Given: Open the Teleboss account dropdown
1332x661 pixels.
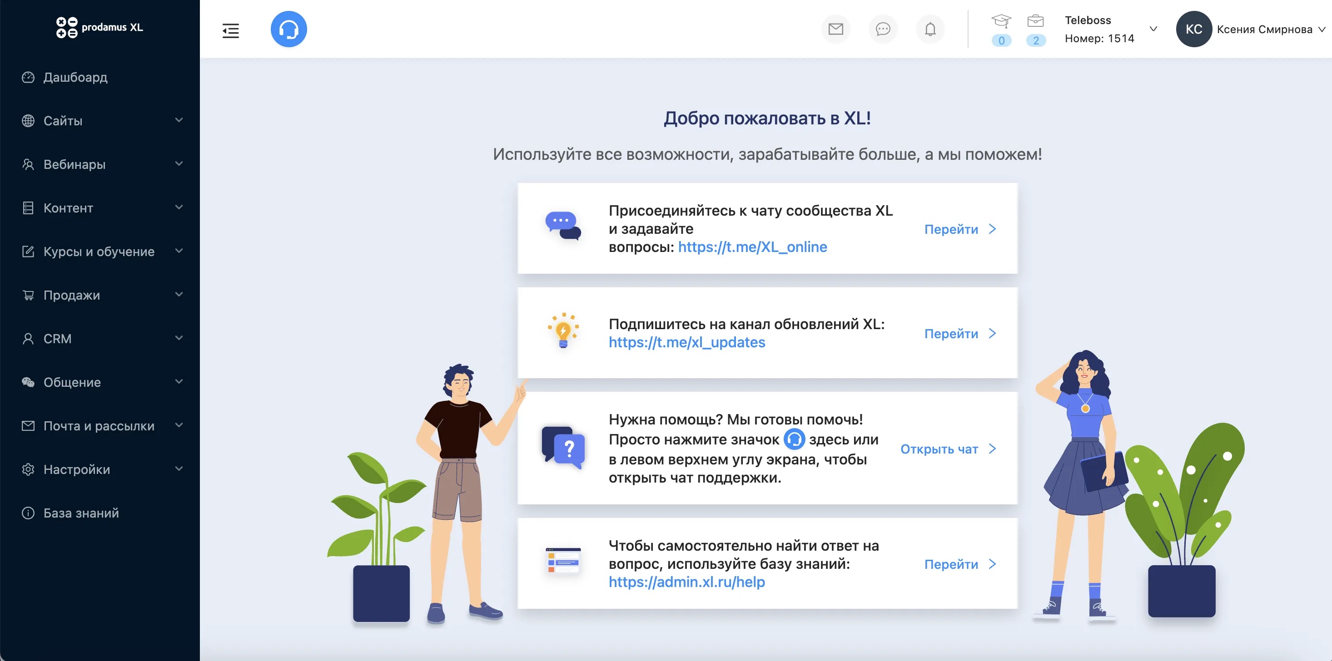Looking at the screenshot, I should pyautogui.click(x=1153, y=29).
